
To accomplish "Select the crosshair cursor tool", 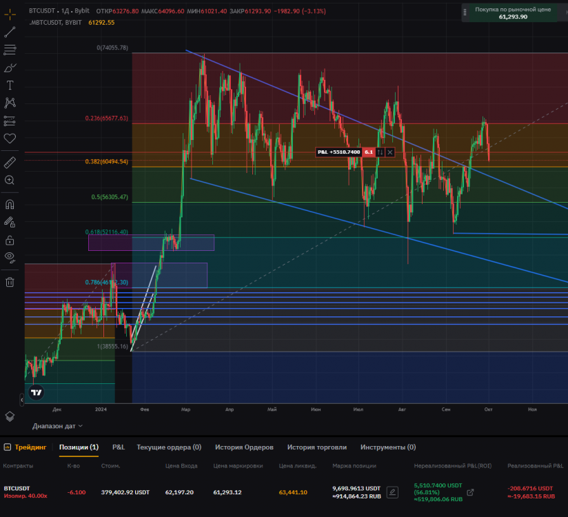I will 10,13.
